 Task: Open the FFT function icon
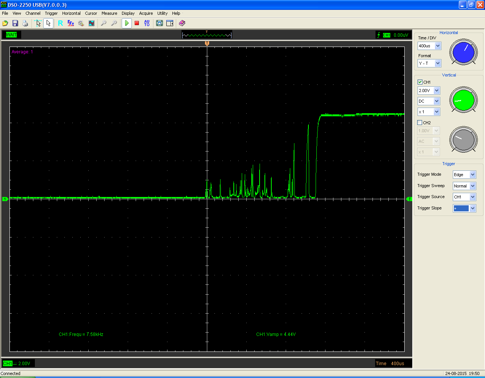tap(71, 23)
